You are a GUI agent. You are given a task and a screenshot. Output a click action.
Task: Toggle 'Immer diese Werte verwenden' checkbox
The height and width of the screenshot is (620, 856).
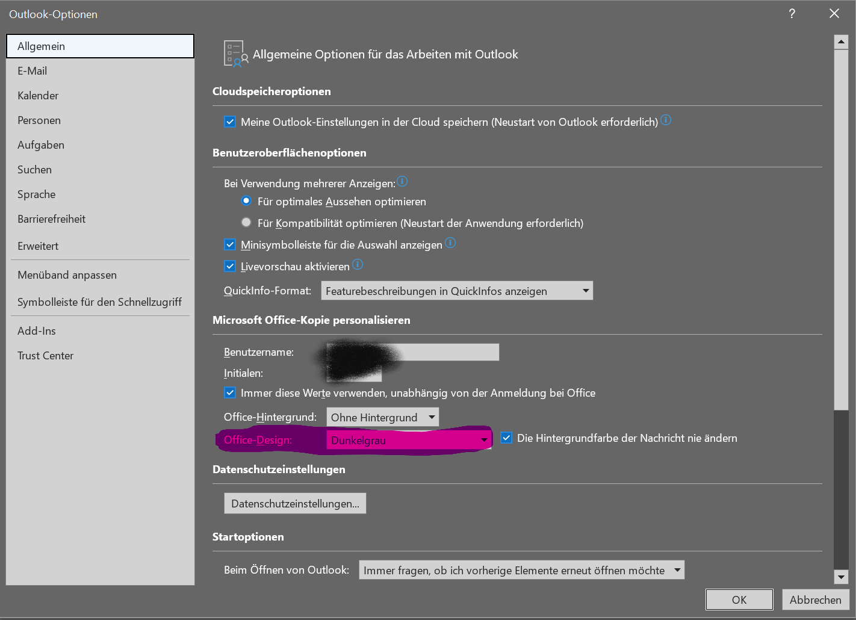(x=230, y=392)
